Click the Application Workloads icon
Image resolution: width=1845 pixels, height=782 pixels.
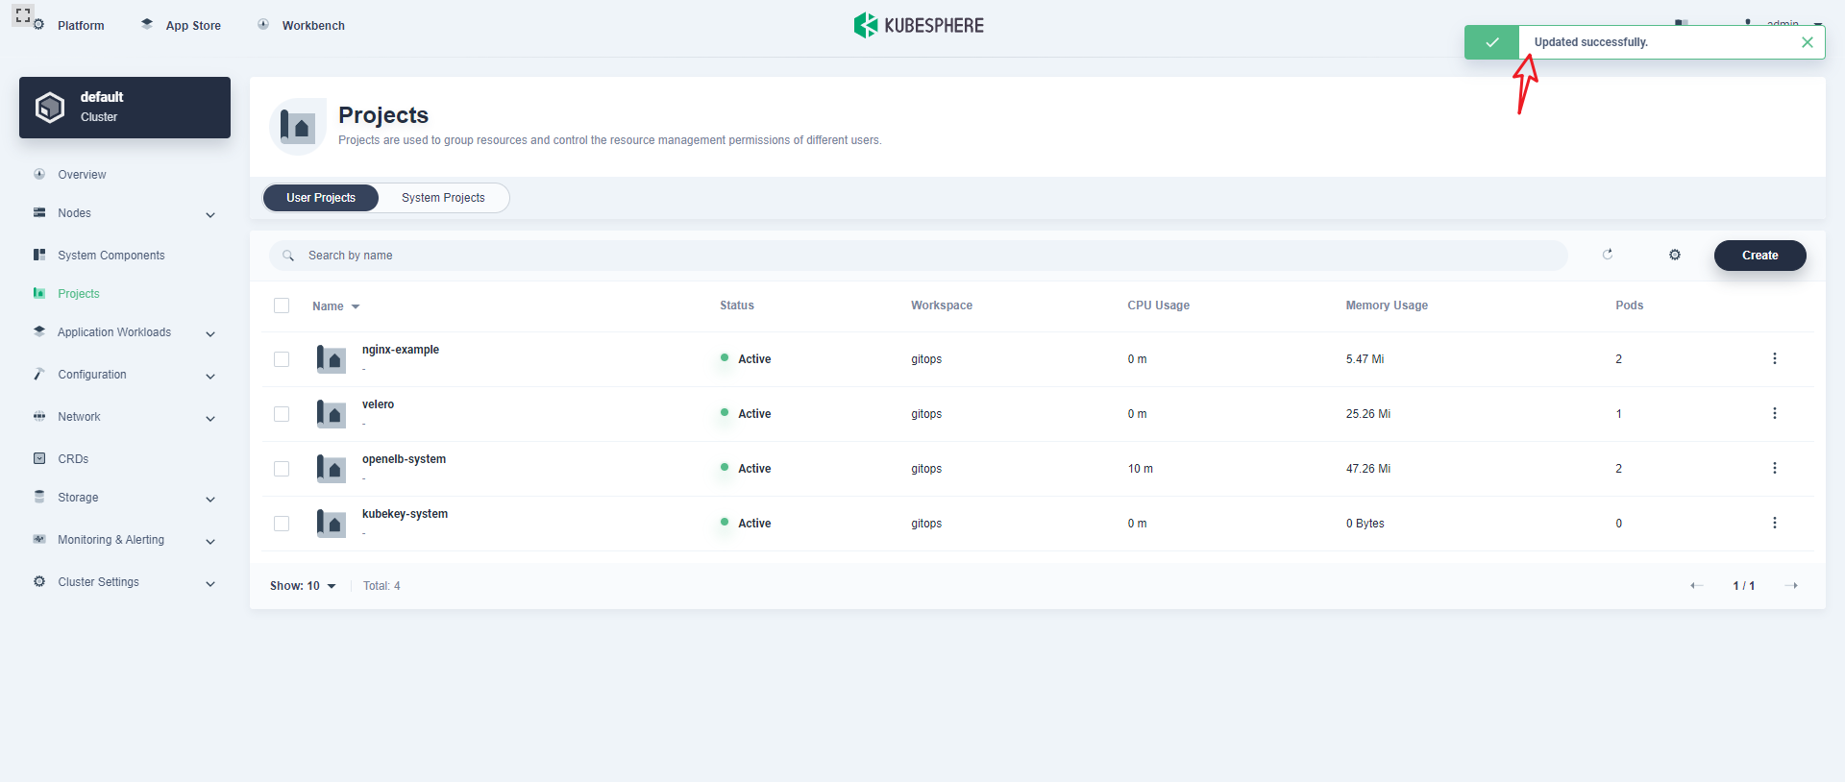tap(39, 331)
